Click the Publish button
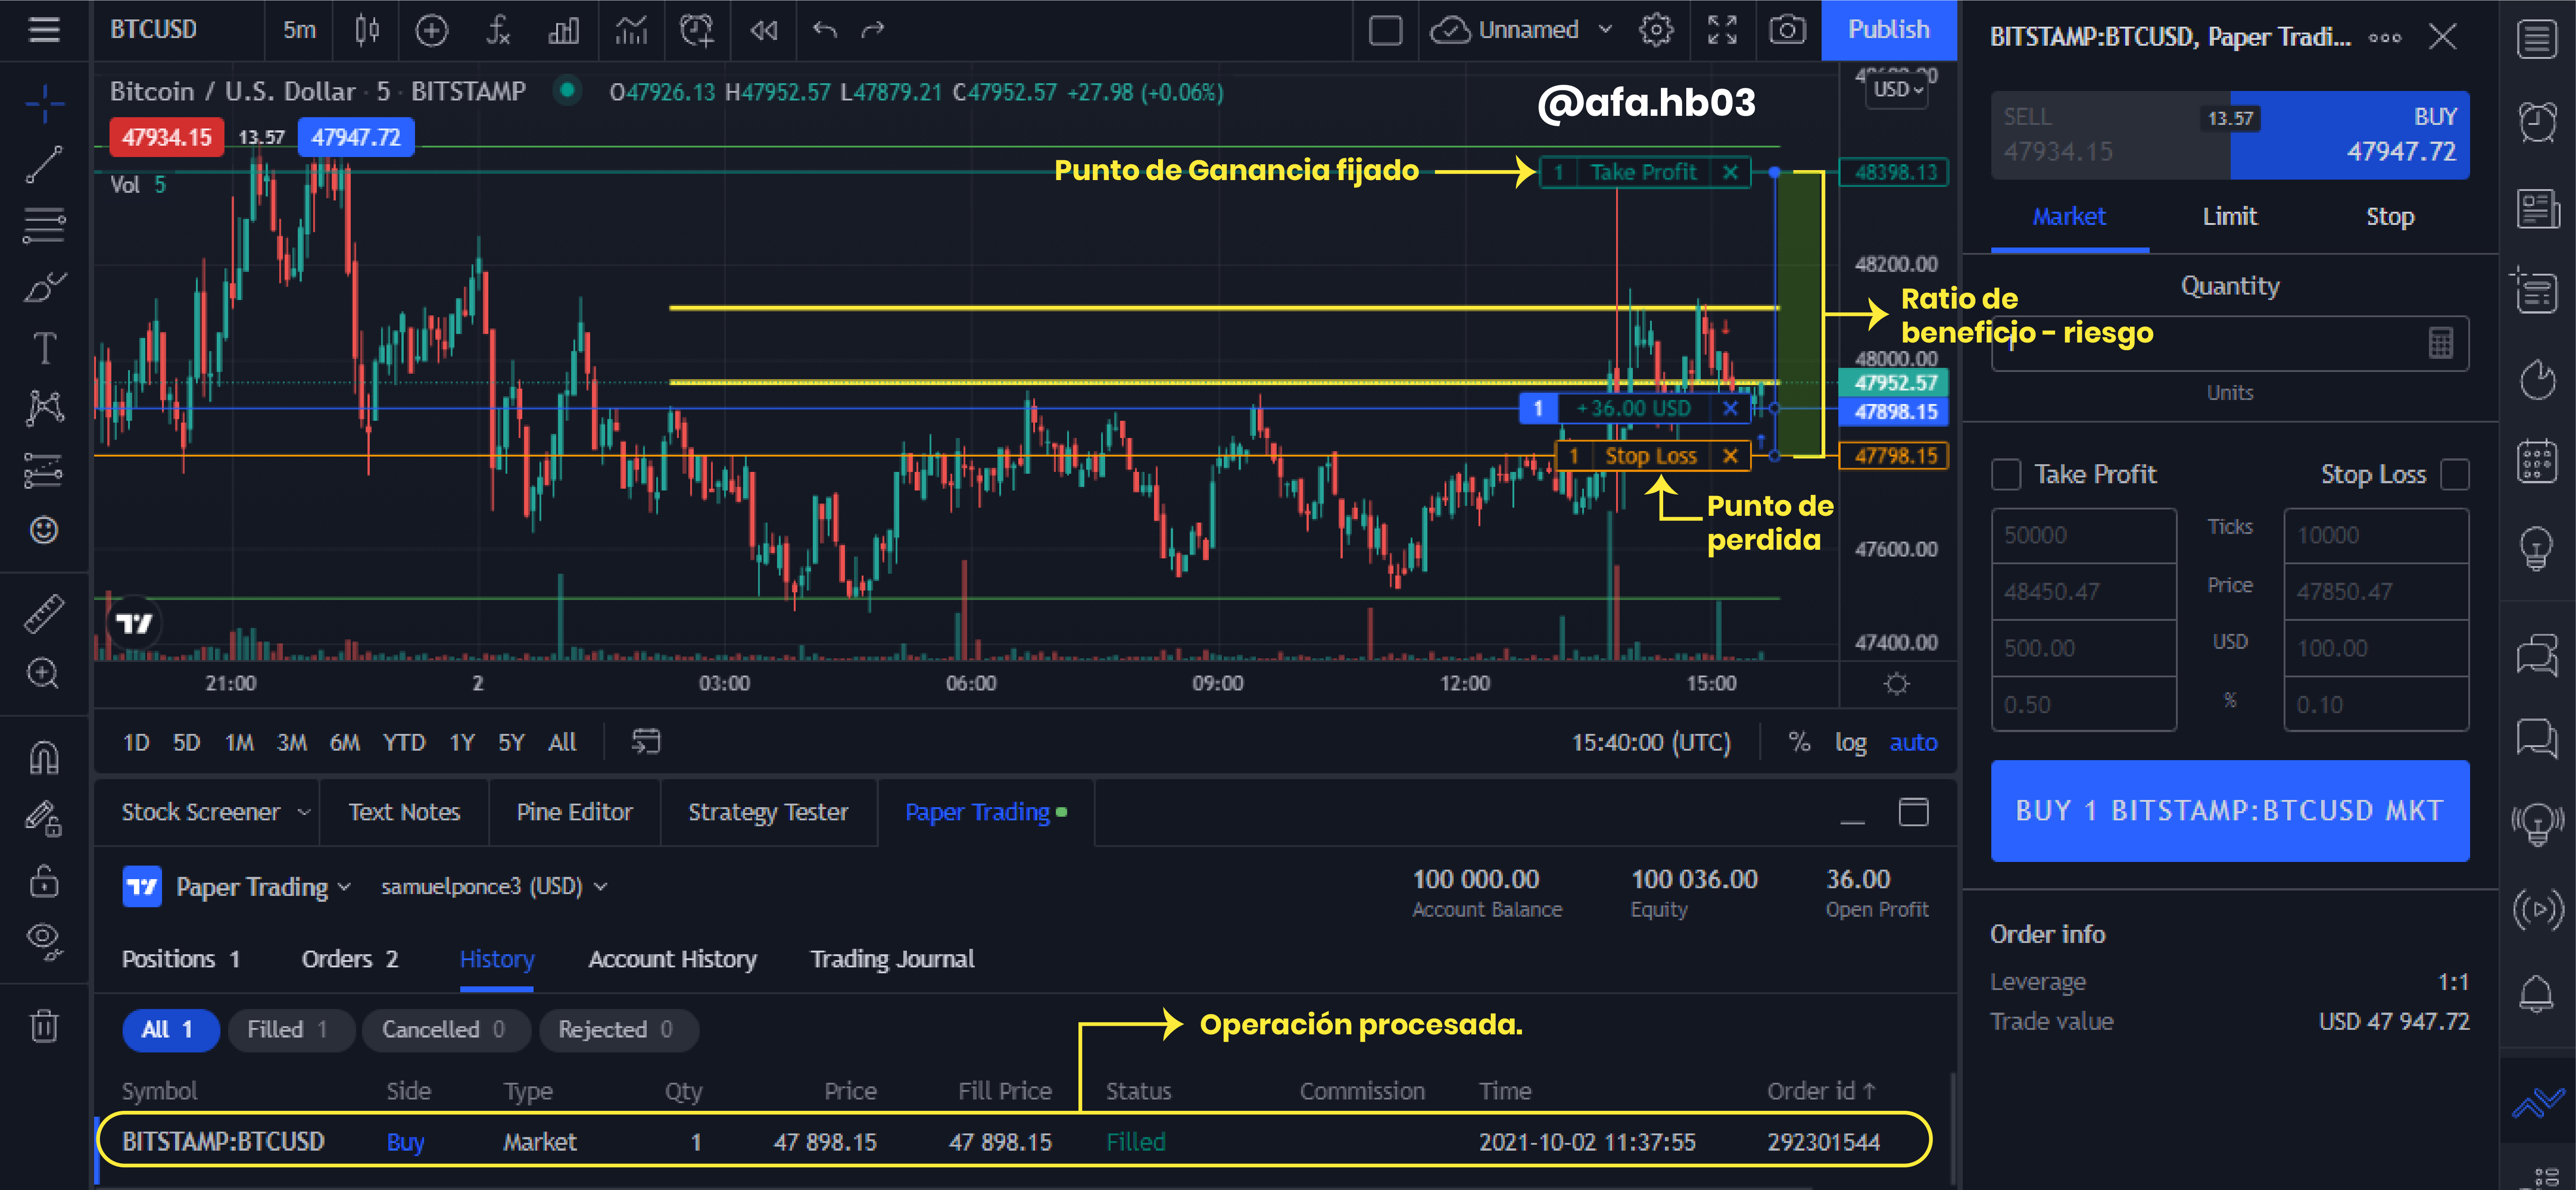Image resolution: width=2576 pixels, height=1190 pixels. [1888, 30]
